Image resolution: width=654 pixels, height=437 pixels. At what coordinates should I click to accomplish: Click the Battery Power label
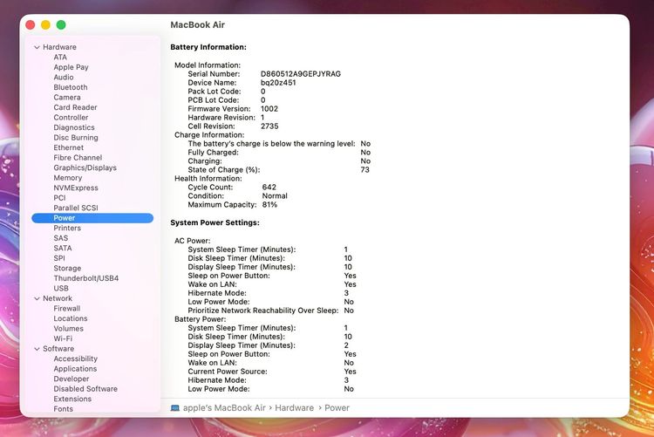point(201,319)
